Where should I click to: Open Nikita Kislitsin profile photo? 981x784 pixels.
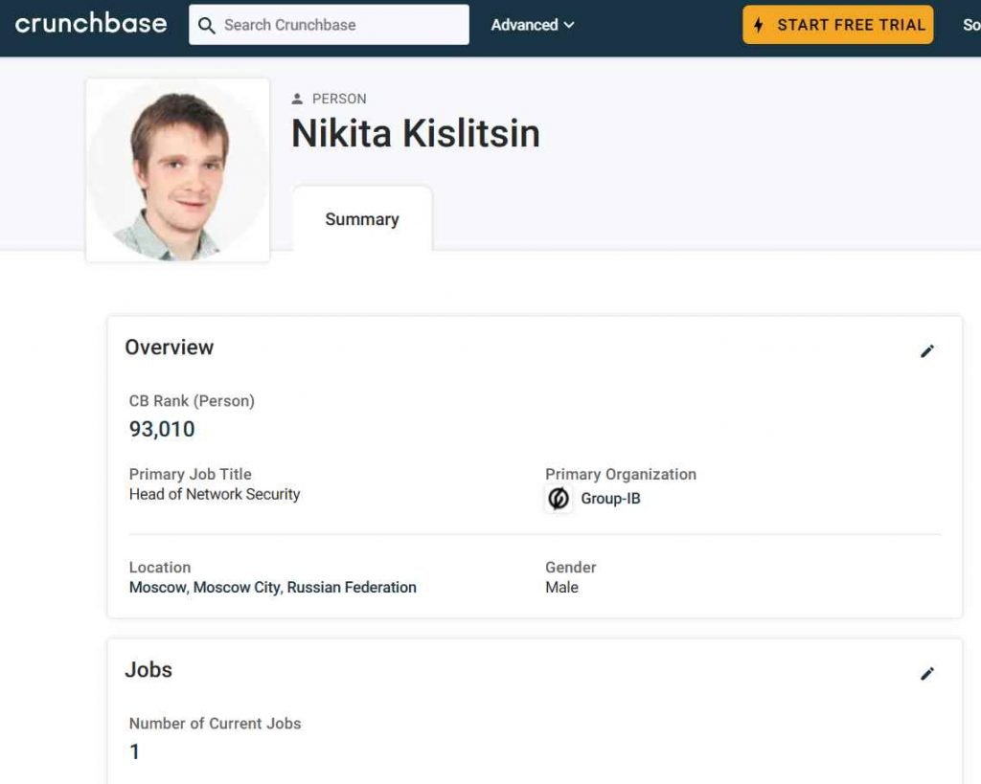(x=177, y=170)
